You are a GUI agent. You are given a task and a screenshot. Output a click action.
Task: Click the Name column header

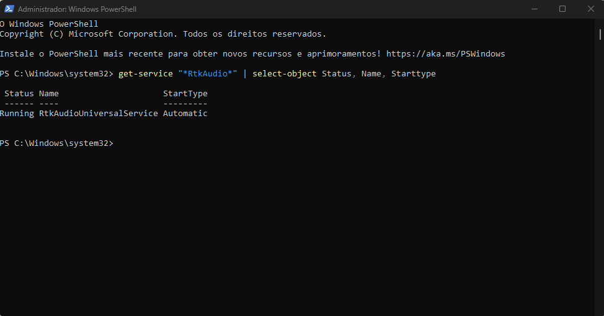pos(48,93)
